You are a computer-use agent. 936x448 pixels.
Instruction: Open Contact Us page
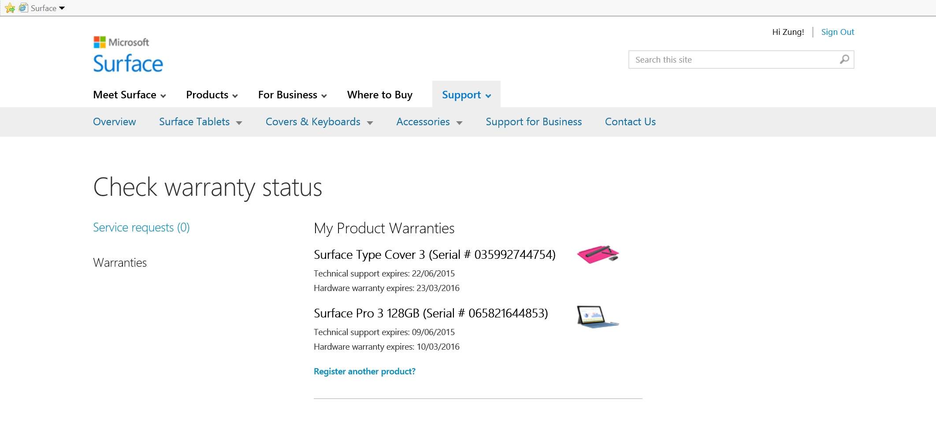(630, 122)
